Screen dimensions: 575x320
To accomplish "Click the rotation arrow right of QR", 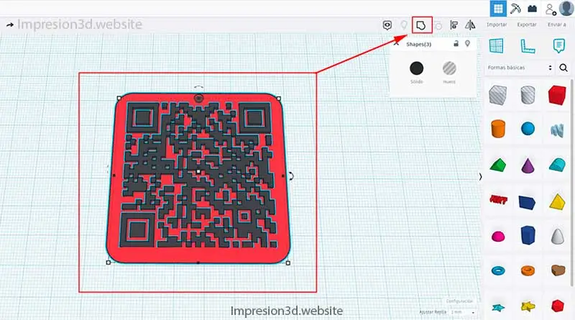I will (291, 175).
